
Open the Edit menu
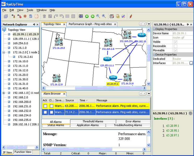pyautogui.click(x=12, y=10)
